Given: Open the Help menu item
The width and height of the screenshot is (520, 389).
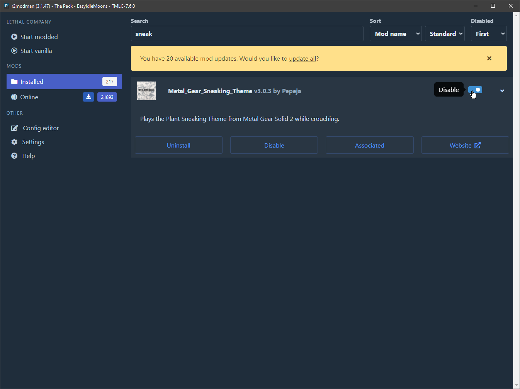Looking at the screenshot, I should pos(64,156).
